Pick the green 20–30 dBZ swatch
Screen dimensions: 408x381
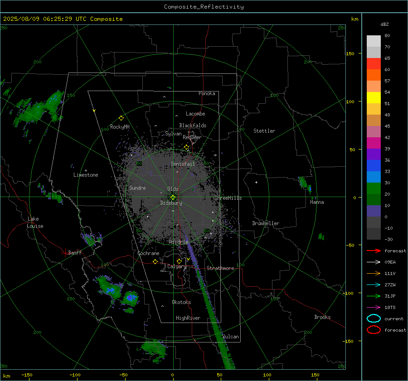(x=374, y=188)
